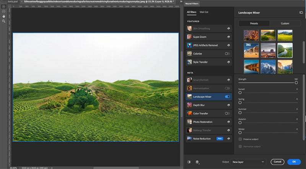Download the Depth Blur filter via cloud icon
The image size is (306, 169).
point(228,105)
